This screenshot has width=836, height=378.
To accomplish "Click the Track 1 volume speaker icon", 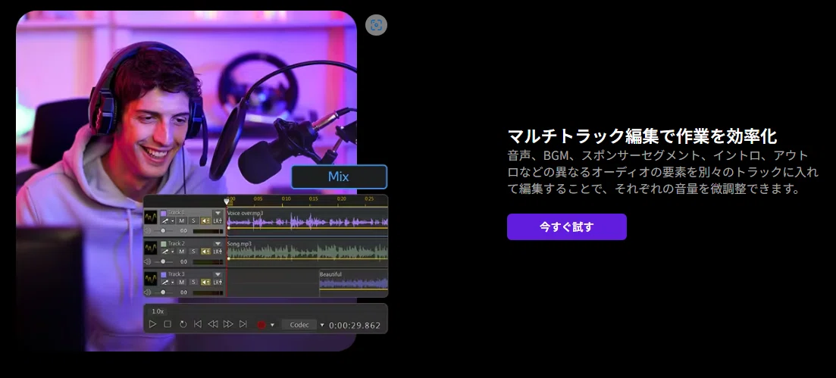I will [x=148, y=231].
